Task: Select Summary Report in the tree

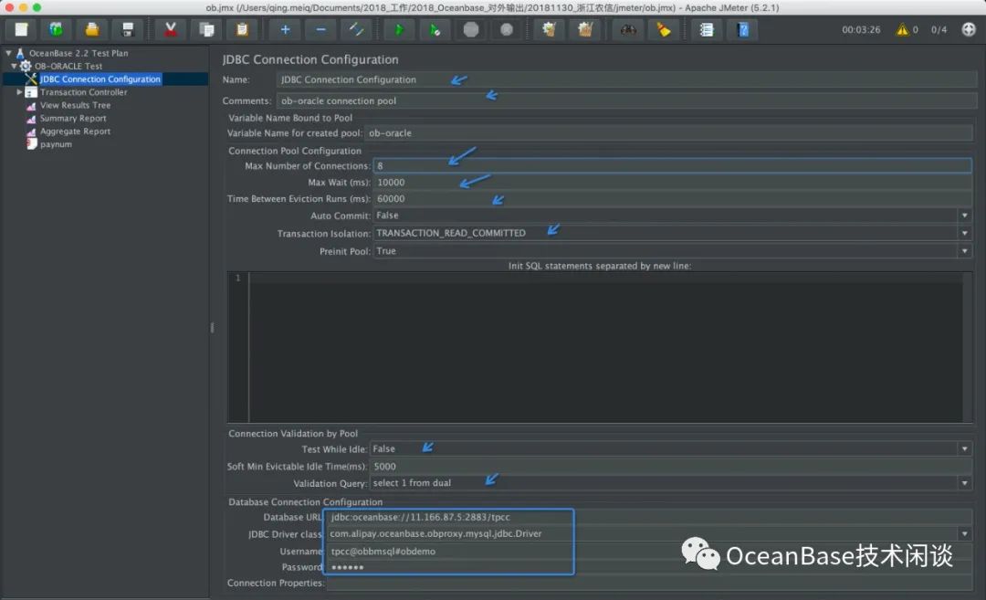Action: 73,119
